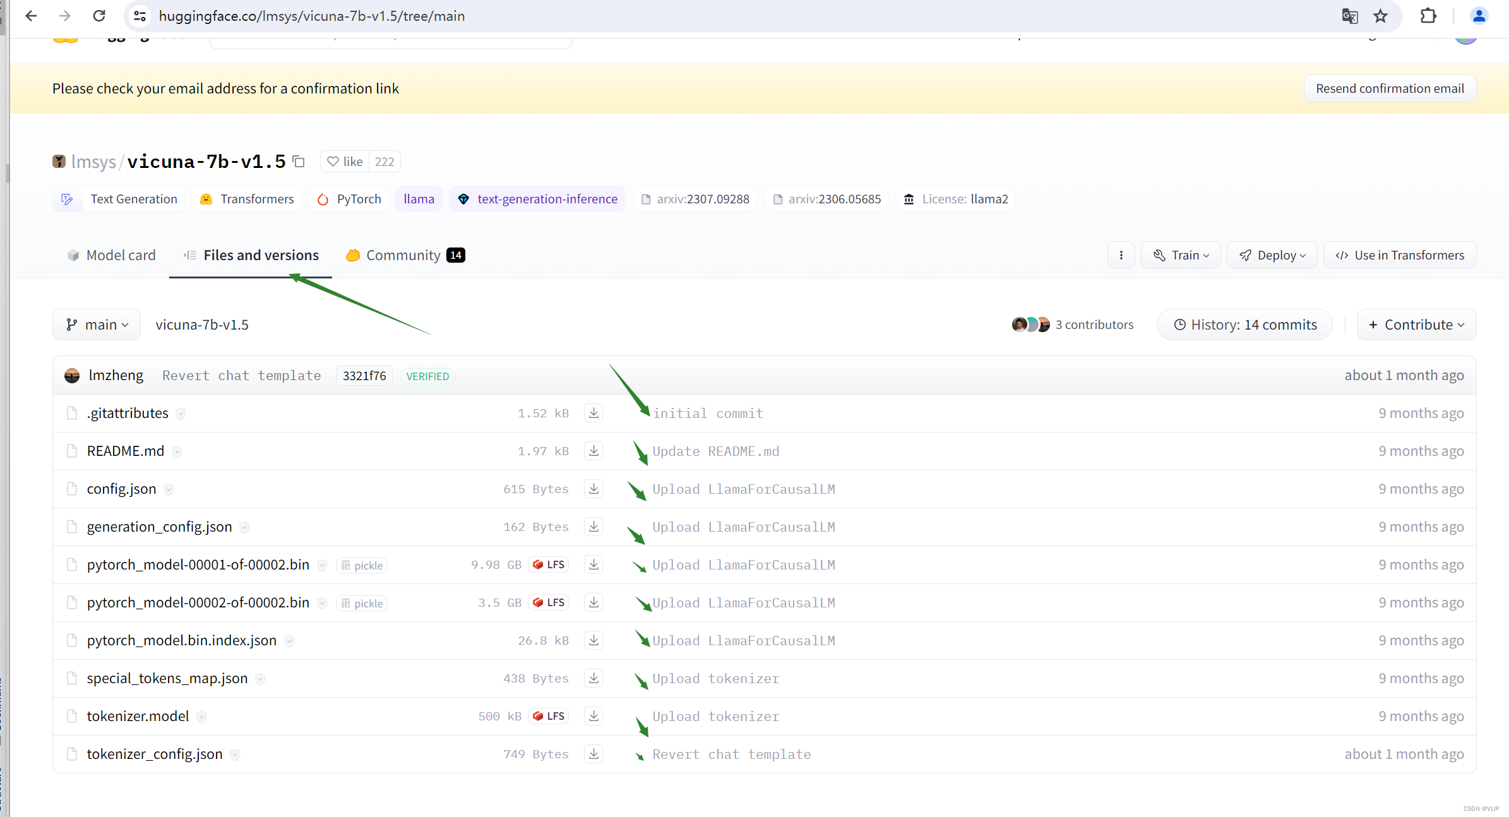Click the translate page icon
This screenshot has width=1509, height=817.
click(x=1349, y=16)
